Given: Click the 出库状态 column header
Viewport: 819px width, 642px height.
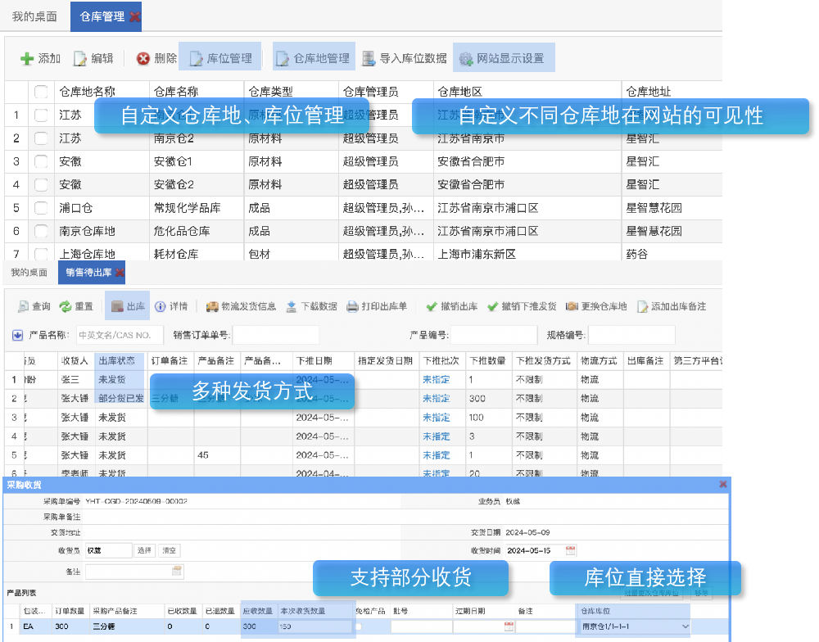Looking at the screenshot, I should pyautogui.click(x=120, y=361).
